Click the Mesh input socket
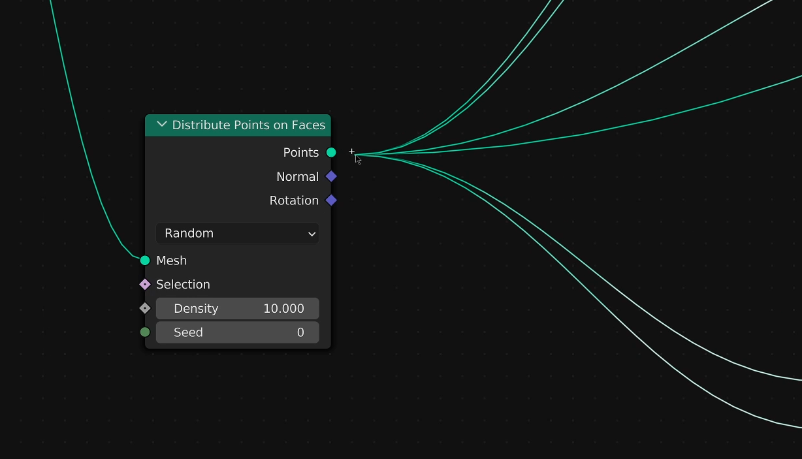Viewport: 802px width, 459px height. pos(145,261)
